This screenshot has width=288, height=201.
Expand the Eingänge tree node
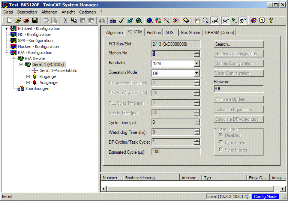[x=28, y=76]
